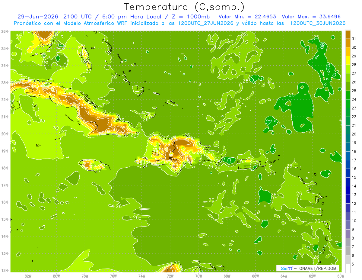Viewport: 362px width, 280px height.
Task: Click the "31" contour label over Hispaniola
Action: [x=171, y=152]
